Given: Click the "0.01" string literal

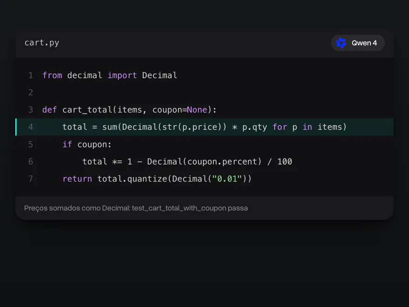Looking at the screenshot, I should [x=227, y=179].
